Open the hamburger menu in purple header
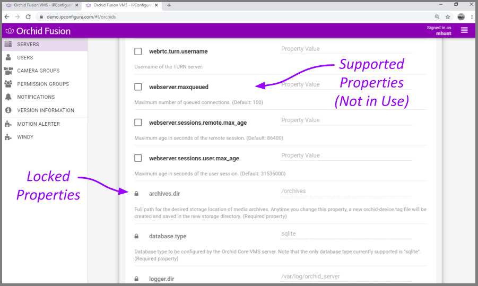The width and height of the screenshot is (478, 286). click(x=464, y=30)
